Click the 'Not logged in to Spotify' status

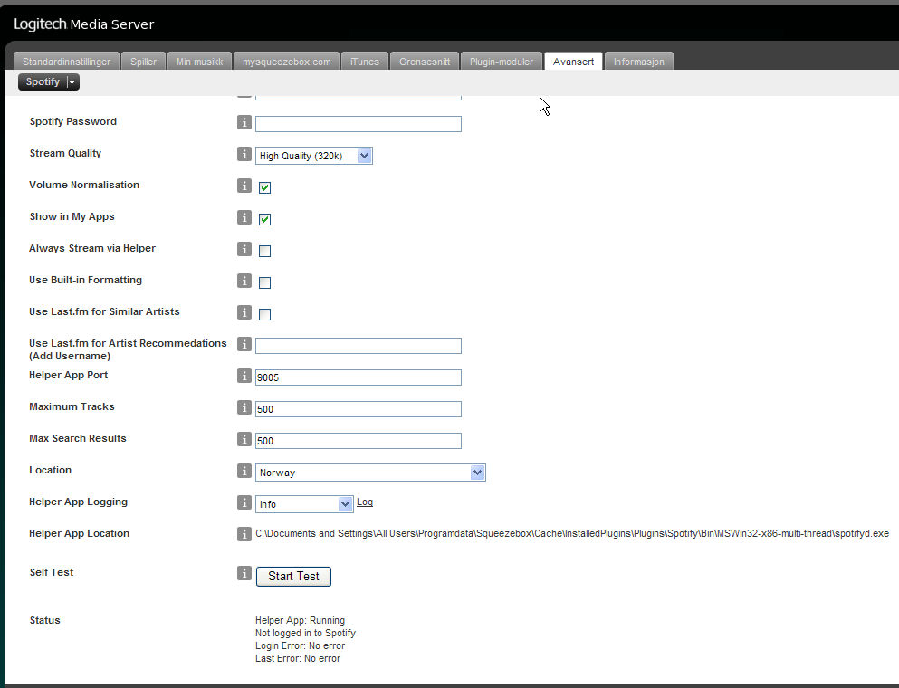[x=306, y=633]
